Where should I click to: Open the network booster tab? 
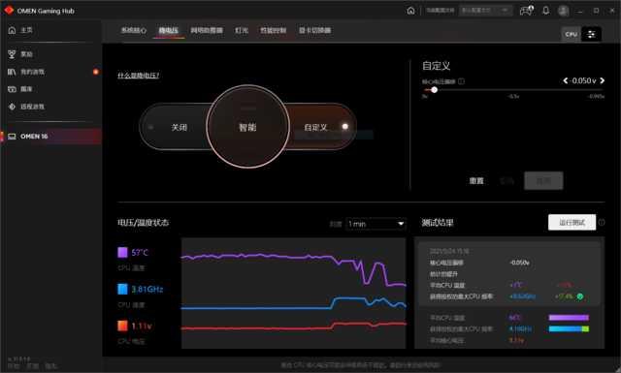tap(207, 30)
